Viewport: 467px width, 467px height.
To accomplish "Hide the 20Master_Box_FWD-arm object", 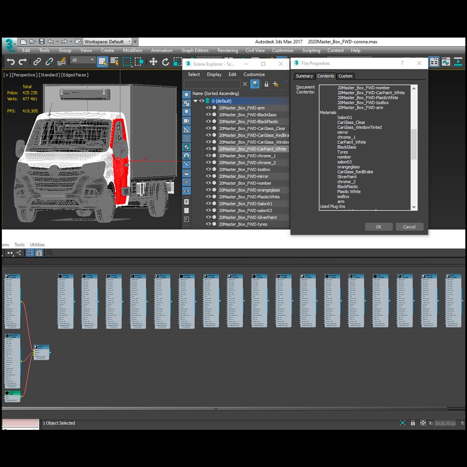I will (208, 108).
